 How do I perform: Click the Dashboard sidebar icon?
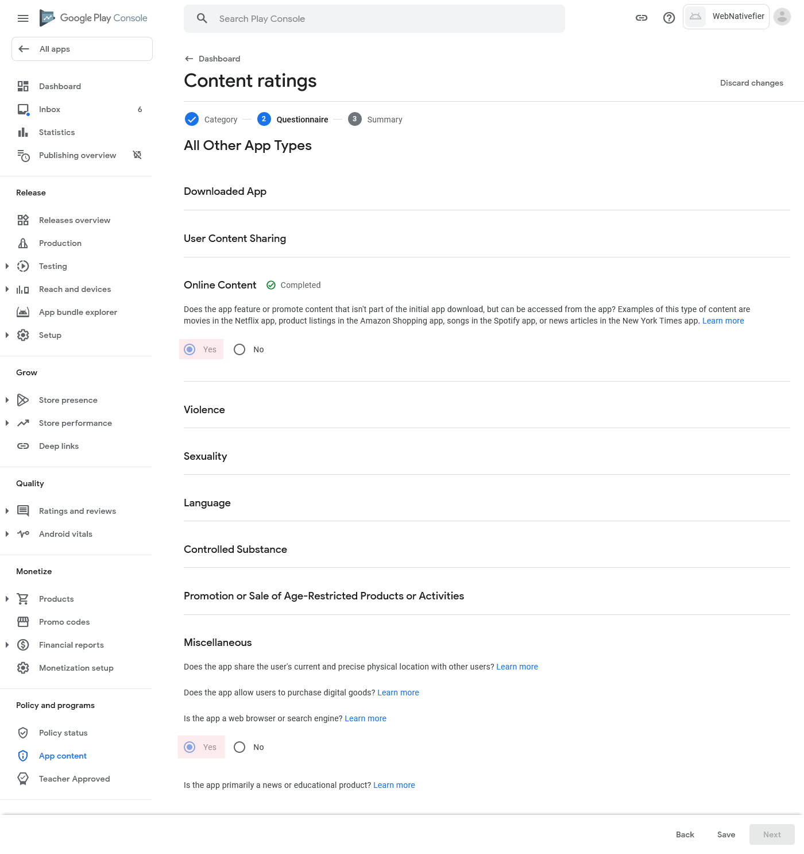coord(23,86)
